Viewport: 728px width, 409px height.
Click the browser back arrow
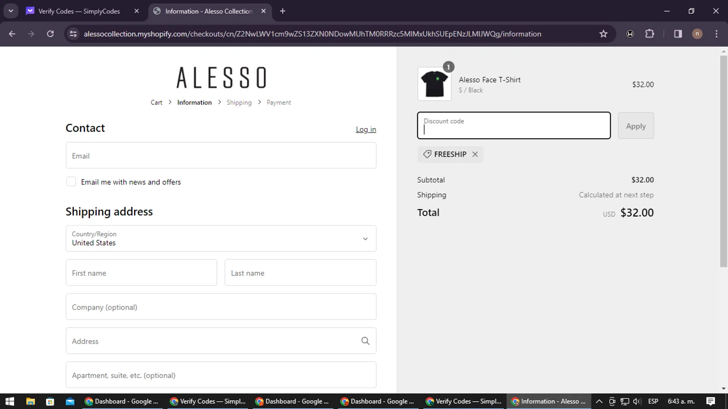(12, 34)
